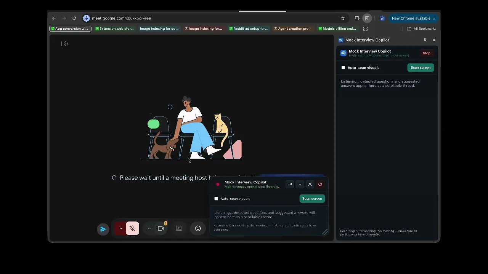Open the Agent creation bookmark

tap(293, 29)
